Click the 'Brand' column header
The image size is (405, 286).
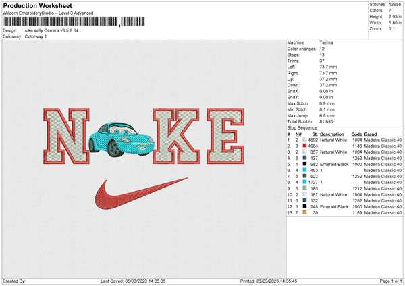tap(371, 134)
